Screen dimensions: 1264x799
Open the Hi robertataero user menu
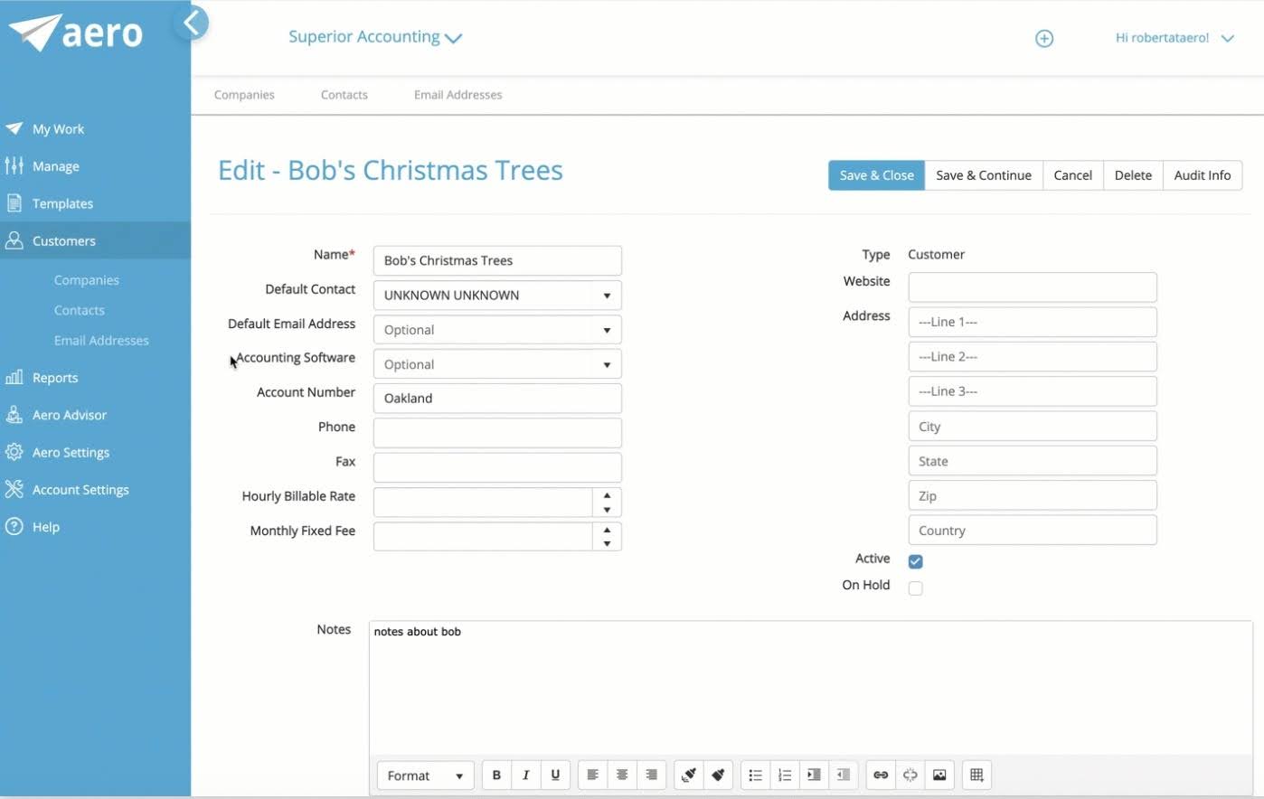coord(1174,38)
